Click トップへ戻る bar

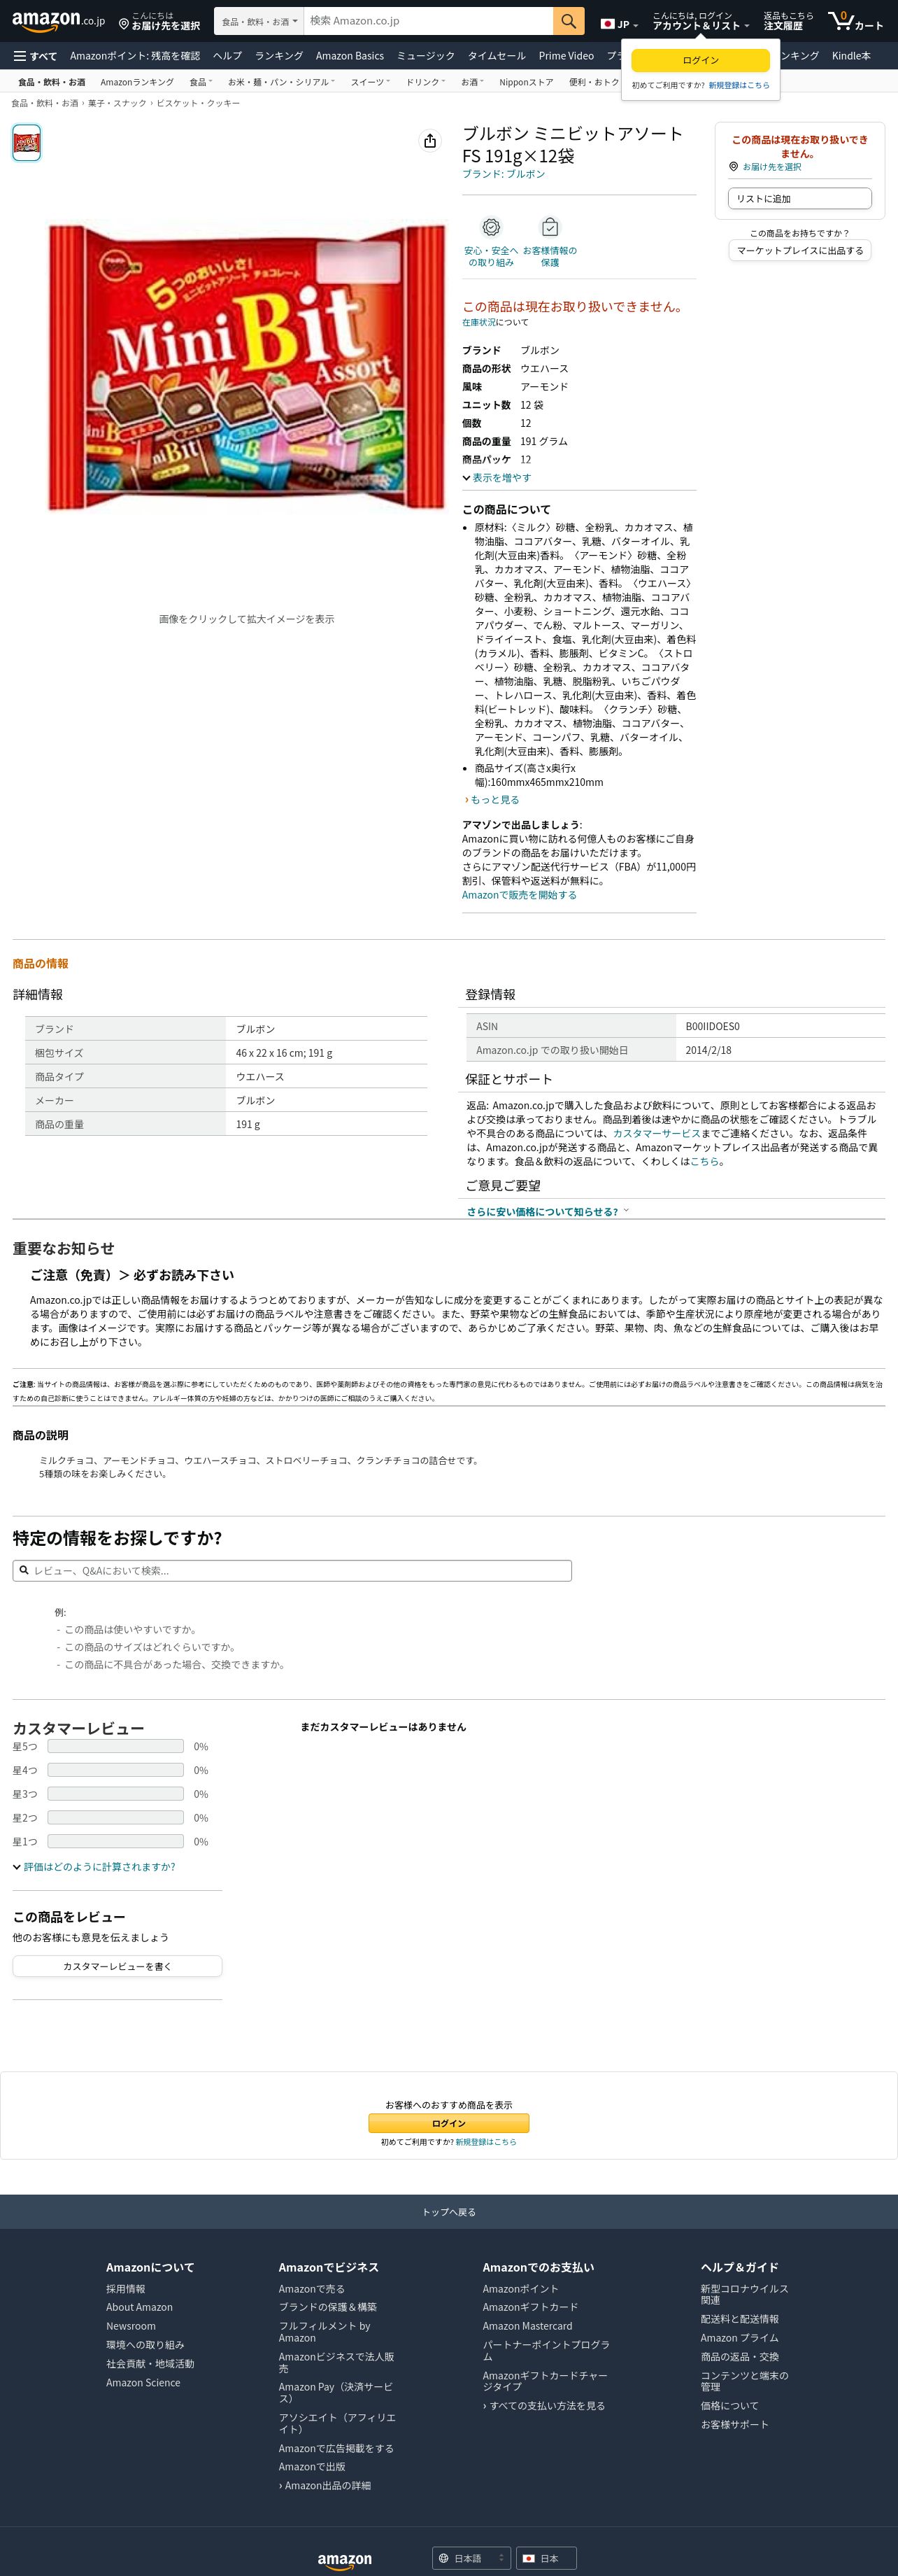(448, 2212)
